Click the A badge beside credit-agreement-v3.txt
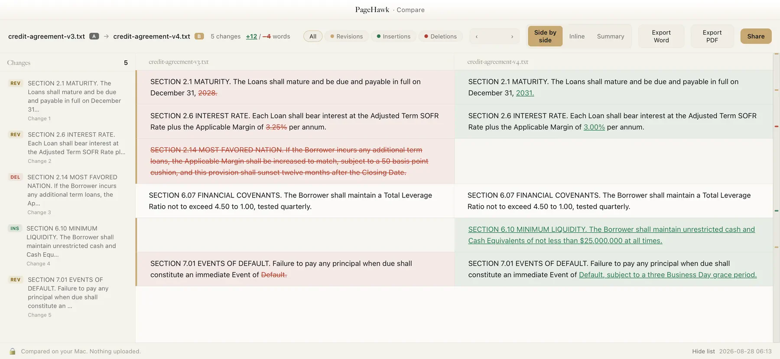 (x=94, y=36)
